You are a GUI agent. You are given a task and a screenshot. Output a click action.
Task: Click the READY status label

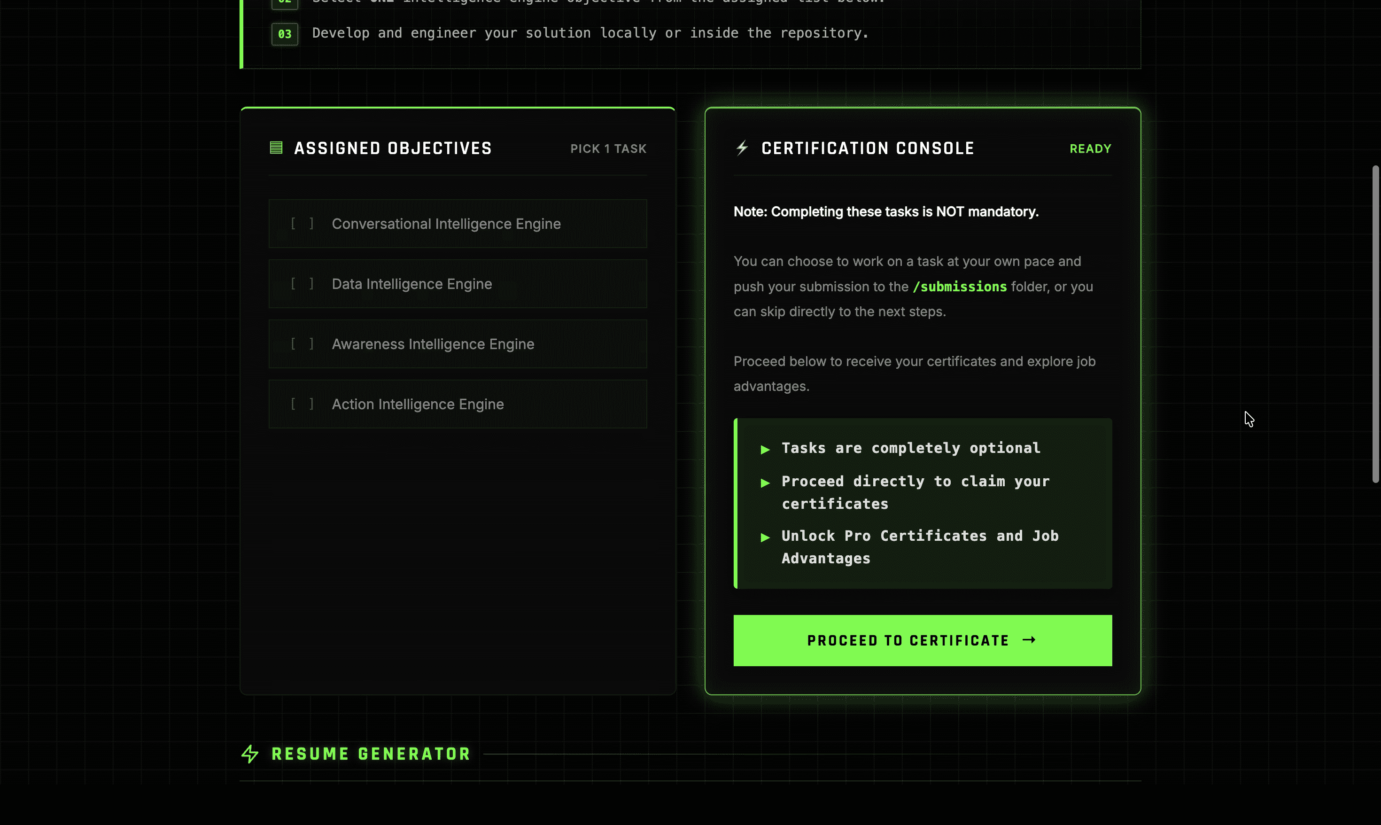click(x=1090, y=148)
